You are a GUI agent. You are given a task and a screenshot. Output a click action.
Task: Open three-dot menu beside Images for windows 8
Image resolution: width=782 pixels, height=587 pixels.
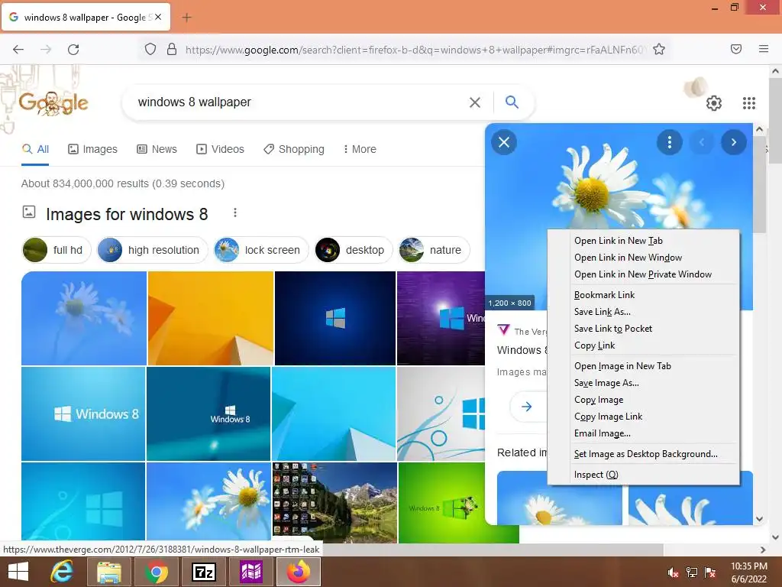pyautogui.click(x=235, y=213)
